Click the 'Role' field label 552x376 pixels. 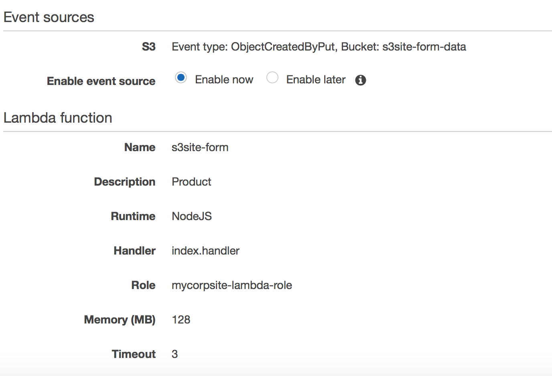coord(143,285)
